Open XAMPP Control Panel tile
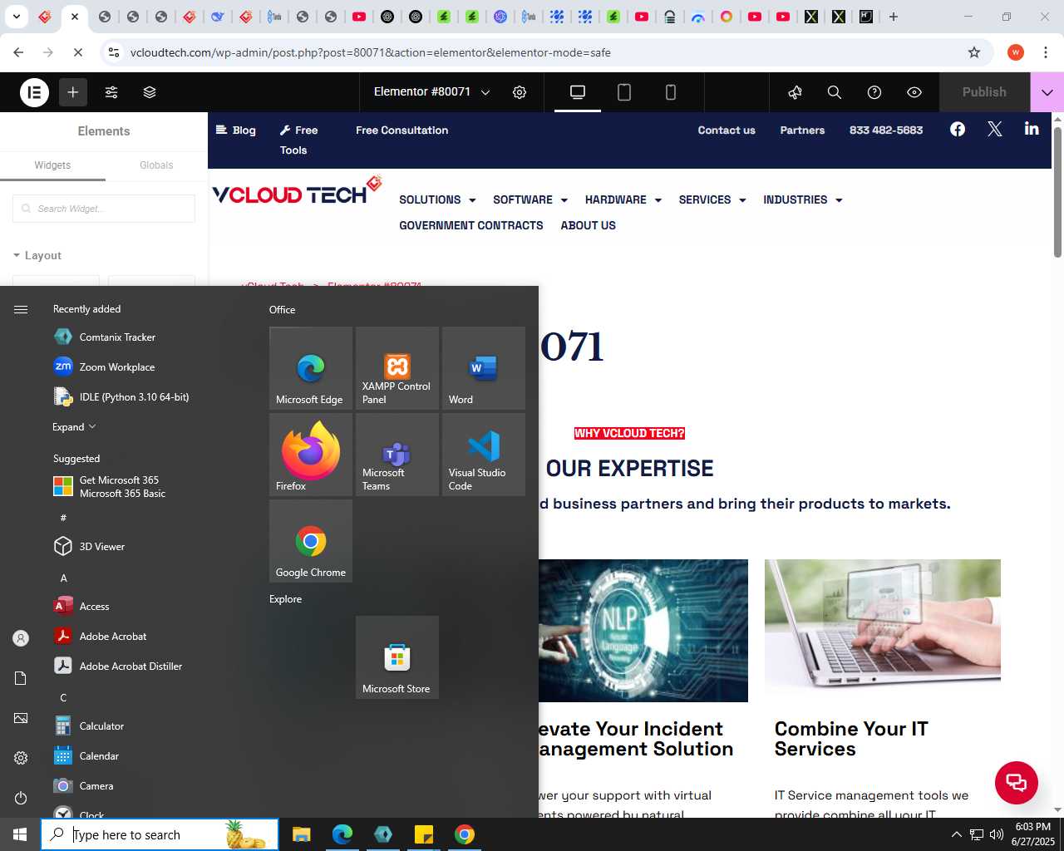 397,368
